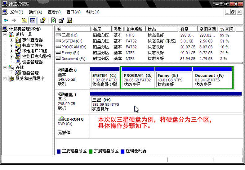Select 磁盘管理 in the tree
Viewport: 245px width, 170px height.
pos(30,73)
